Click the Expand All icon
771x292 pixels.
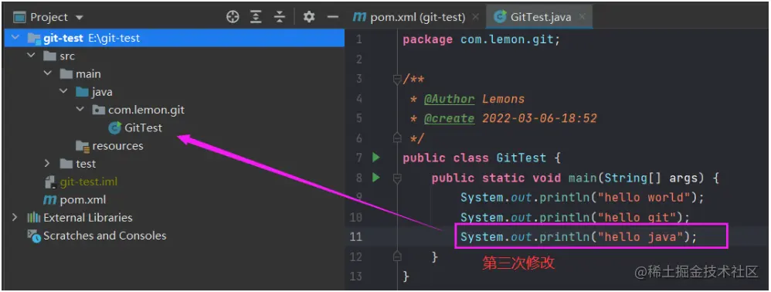tap(256, 18)
